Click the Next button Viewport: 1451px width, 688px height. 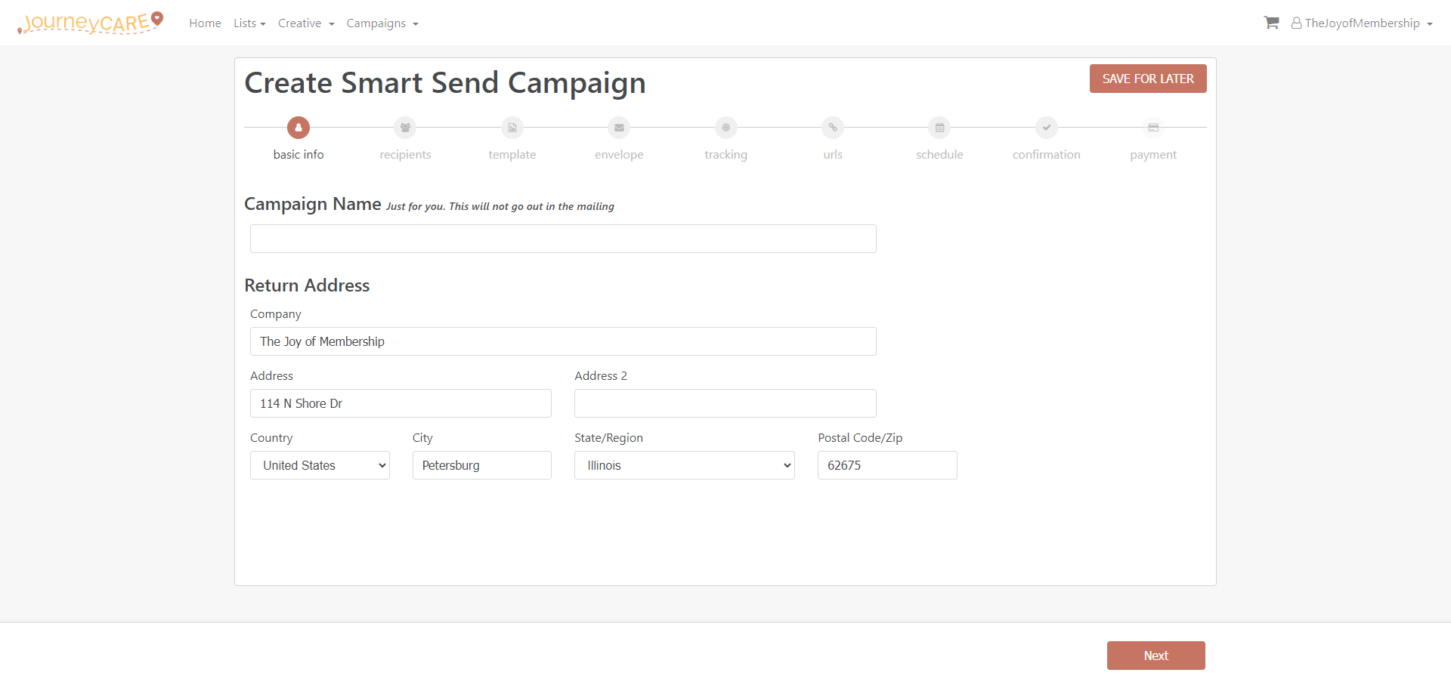point(1156,656)
